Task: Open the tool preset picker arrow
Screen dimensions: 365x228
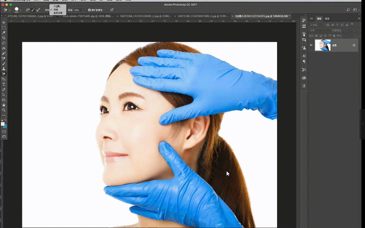Action: click(10, 10)
